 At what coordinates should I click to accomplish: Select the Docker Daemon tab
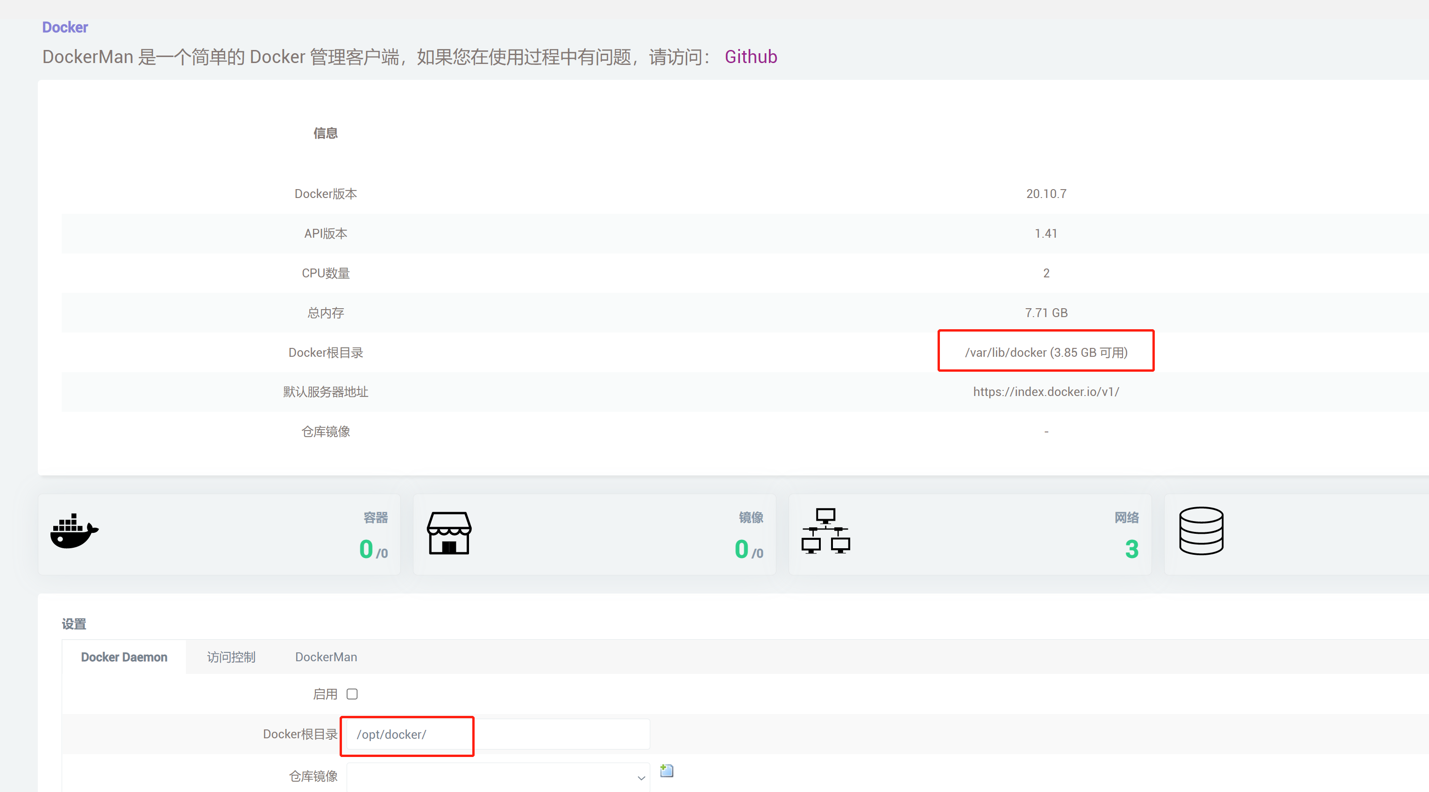click(x=124, y=657)
